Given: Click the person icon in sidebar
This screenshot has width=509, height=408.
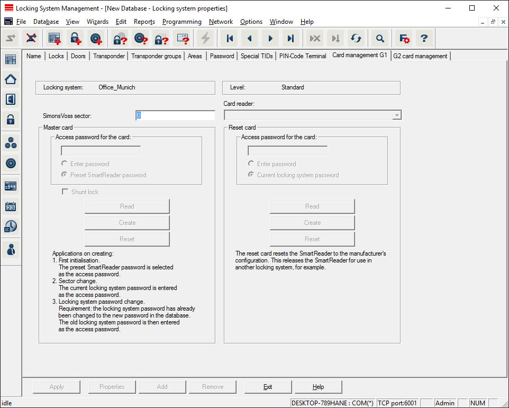Looking at the screenshot, I should click(x=11, y=249).
